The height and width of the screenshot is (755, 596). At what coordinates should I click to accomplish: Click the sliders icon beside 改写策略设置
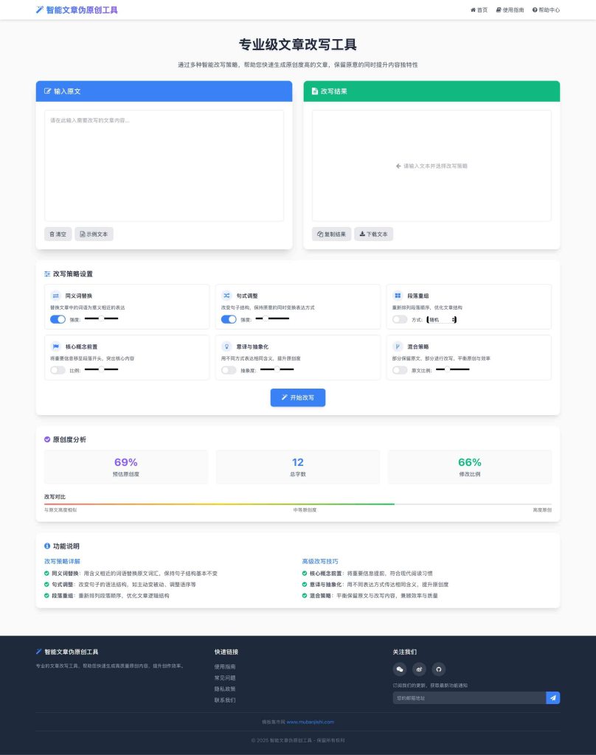(47, 274)
